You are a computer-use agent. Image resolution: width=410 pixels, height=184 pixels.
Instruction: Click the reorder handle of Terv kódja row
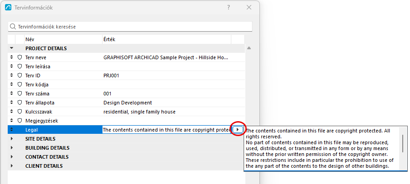11,85
